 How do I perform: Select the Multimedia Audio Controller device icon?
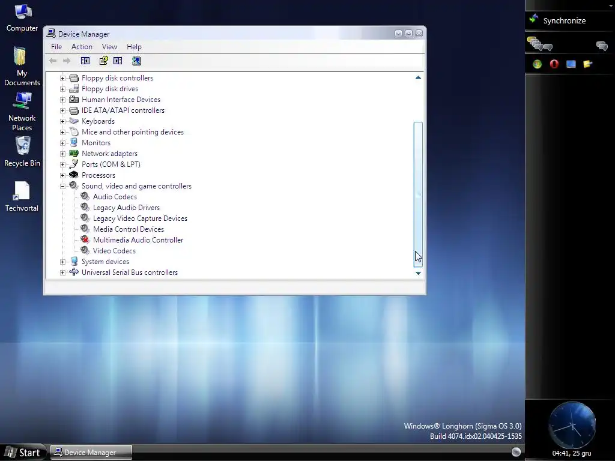85,240
